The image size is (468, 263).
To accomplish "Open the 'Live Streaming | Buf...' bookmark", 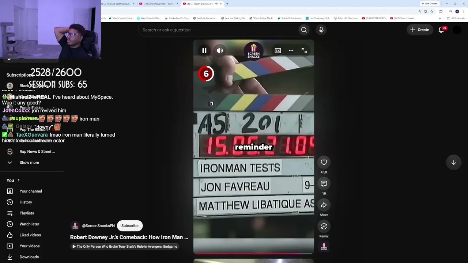I will click(x=318, y=18).
